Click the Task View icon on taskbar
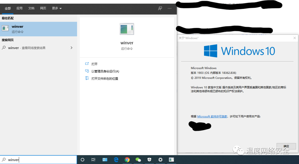 [93, 160]
